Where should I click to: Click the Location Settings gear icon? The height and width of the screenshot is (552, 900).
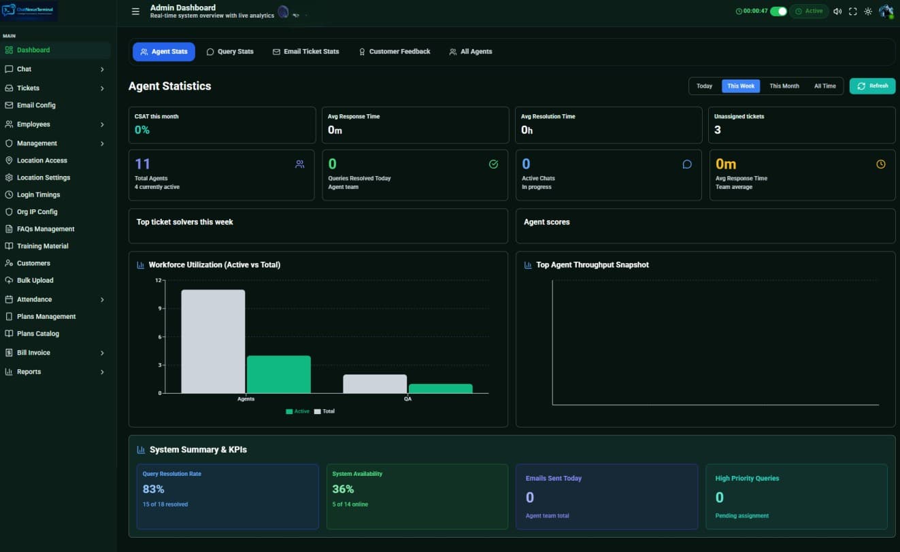10,177
